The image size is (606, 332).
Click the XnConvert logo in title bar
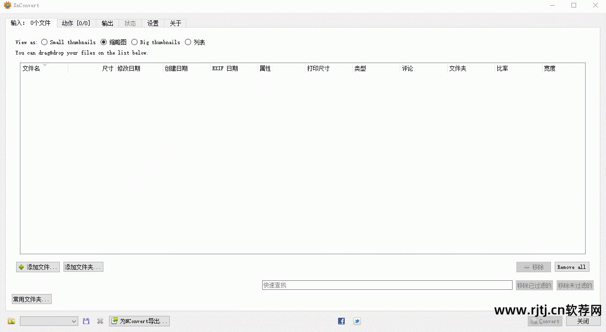tap(8, 5)
